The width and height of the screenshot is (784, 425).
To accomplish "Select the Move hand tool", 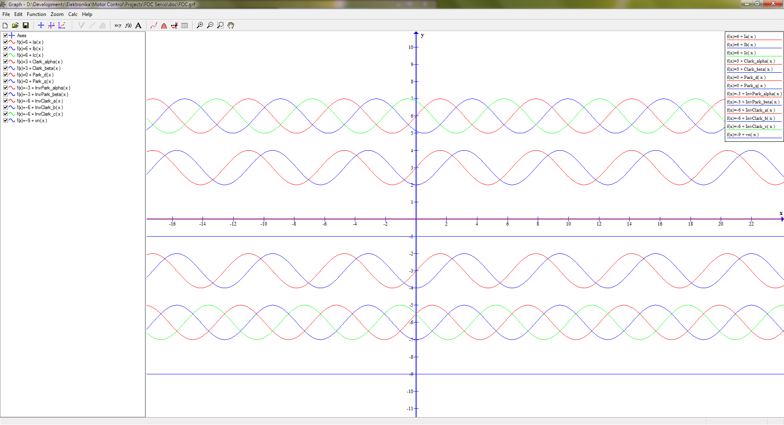I will click(231, 25).
